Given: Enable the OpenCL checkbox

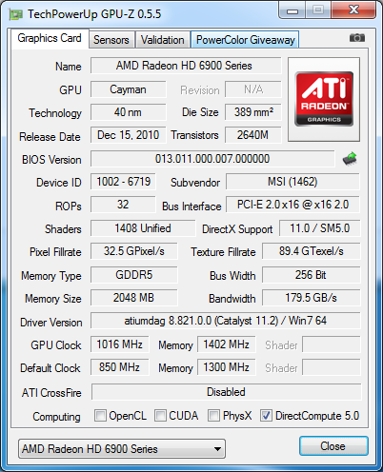Looking at the screenshot, I should coord(100,415).
